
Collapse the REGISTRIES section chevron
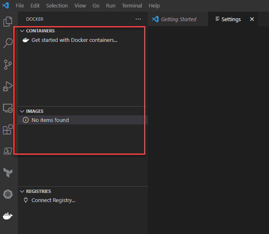tap(22, 191)
